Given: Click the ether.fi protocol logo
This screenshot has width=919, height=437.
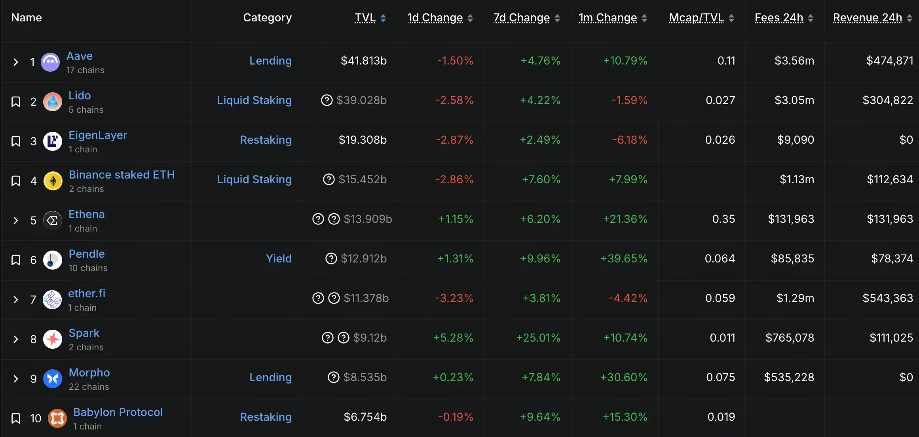Looking at the screenshot, I should [52, 300].
